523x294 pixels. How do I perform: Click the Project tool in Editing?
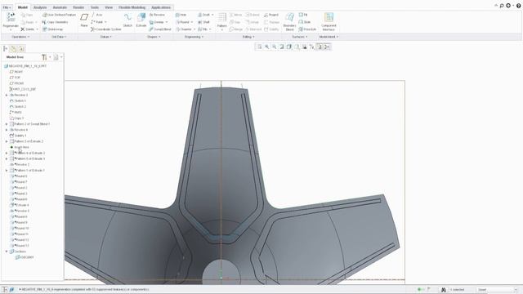[x=271, y=15]
